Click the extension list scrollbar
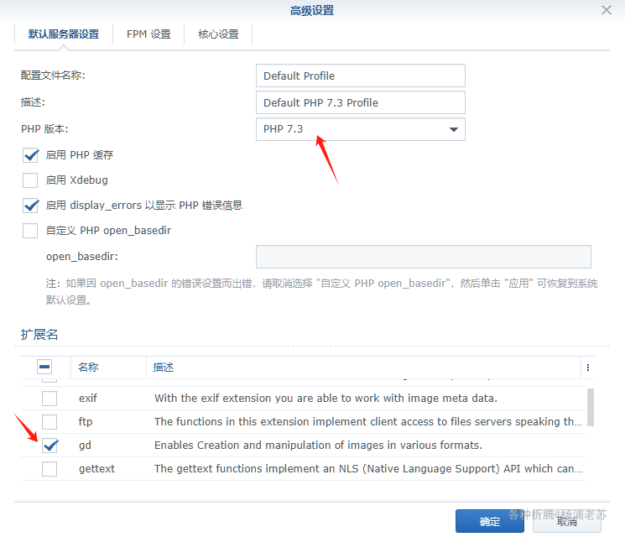The width and height of the screenshot is (625, 537). pos(591,408)
